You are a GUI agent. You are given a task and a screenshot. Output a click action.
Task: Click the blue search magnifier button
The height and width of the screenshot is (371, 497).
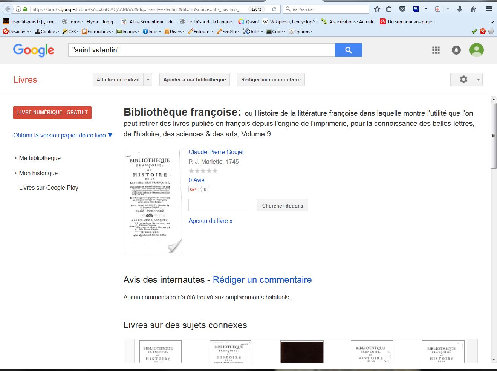click(x=348, y=50)
